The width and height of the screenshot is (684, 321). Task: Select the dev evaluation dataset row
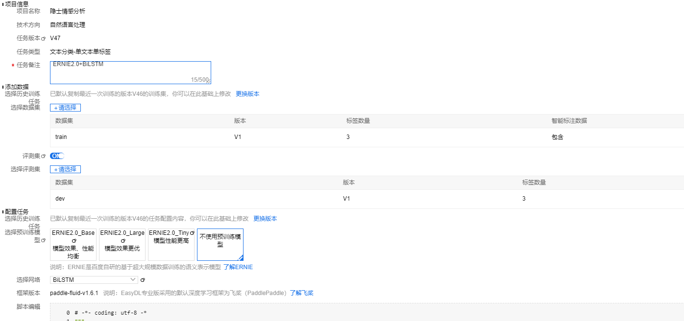[196, 198]
